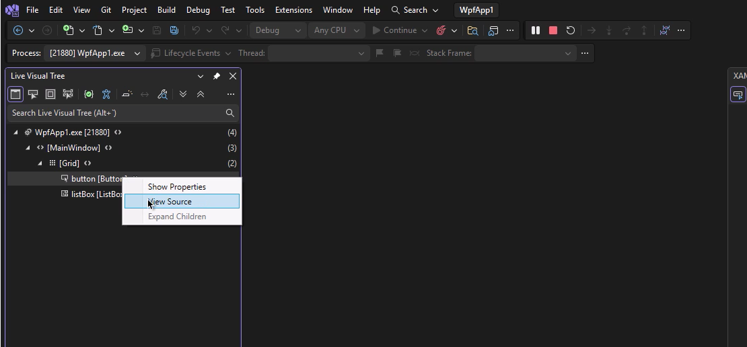
Task: Toggle Show runtime tools in application
Action: (15, 94)
